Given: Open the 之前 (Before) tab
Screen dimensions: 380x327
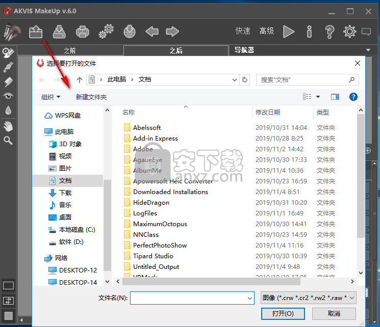Looking at the screenshot, I should (70, 50).
